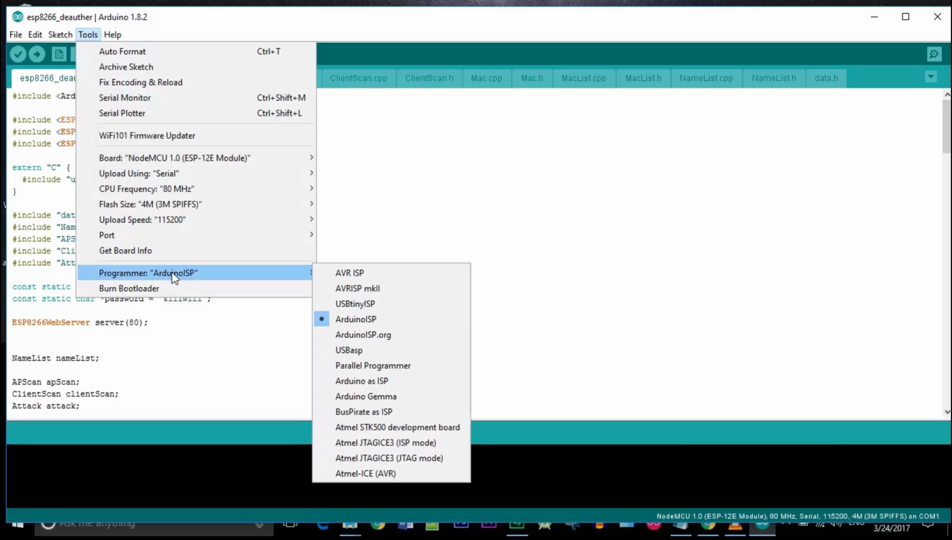Open Task View icon on taskbar
The image size is (952, 540).
point(291,525)
